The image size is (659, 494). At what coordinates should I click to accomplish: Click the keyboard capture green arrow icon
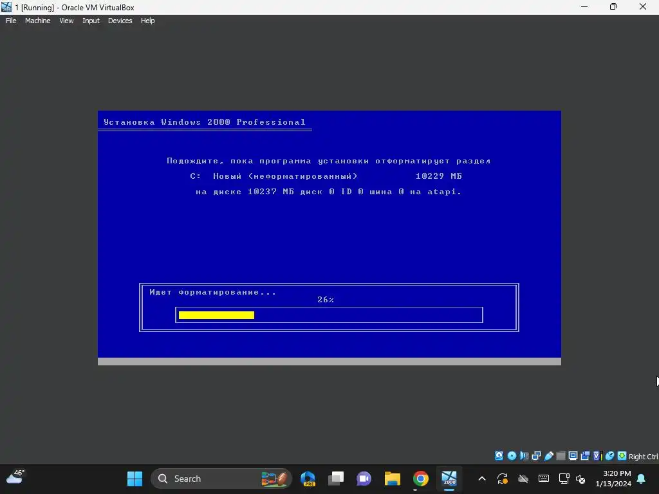tap(622, 456)
